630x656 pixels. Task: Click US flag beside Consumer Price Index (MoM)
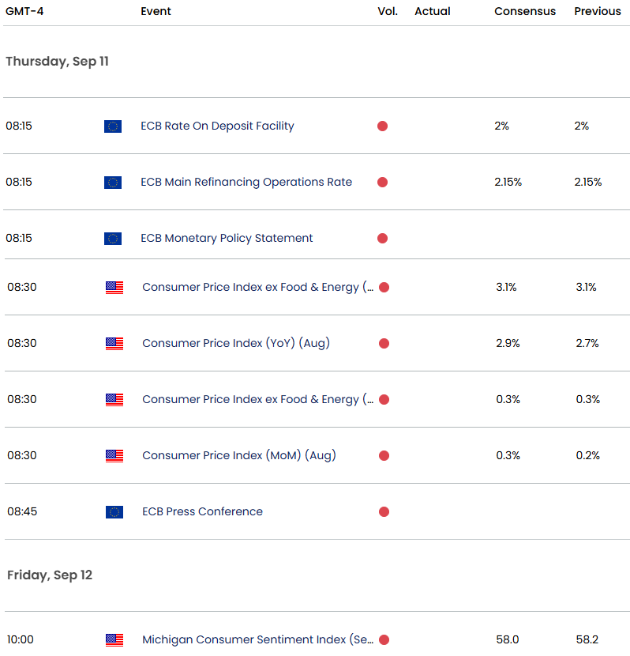click(x=114, y=456)
